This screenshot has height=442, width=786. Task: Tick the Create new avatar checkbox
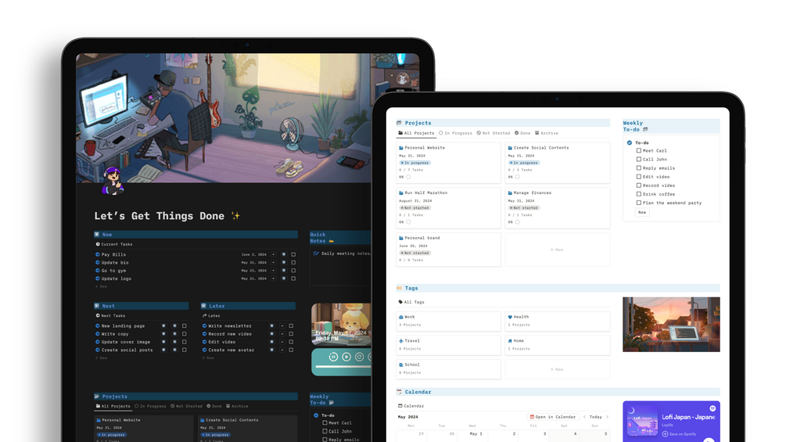tap(291, 350)
